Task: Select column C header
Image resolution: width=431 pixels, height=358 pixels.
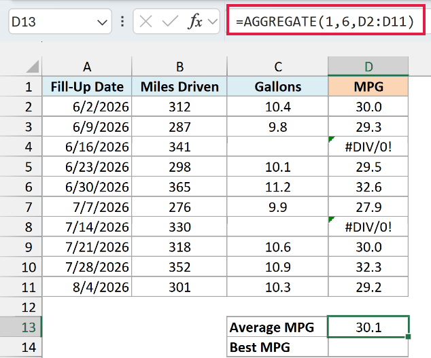Action: click(x=277, y=67)
